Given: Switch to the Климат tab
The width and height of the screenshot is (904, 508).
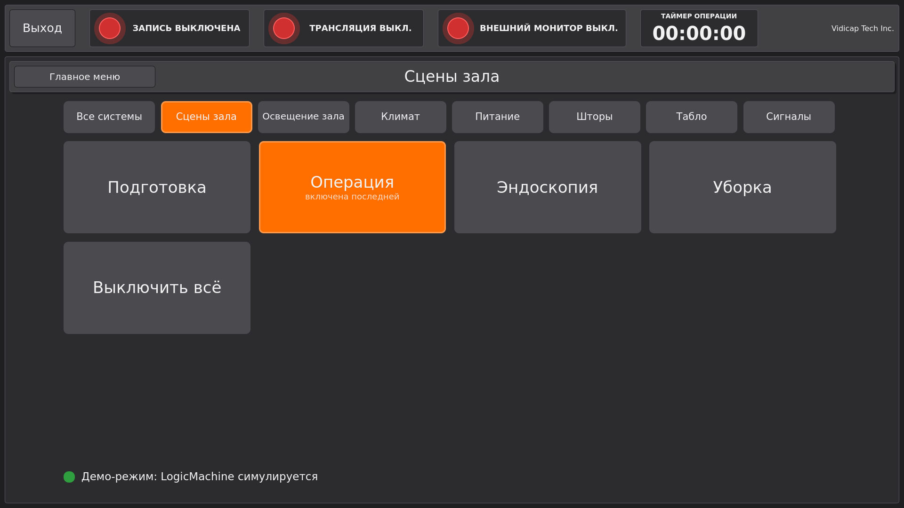Looking at the screenshot, I should 401,117.
